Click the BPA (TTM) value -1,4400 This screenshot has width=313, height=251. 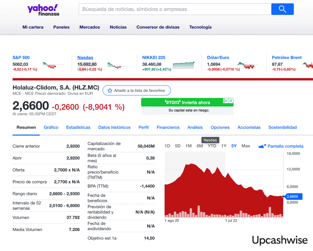[x=147, y=186]
